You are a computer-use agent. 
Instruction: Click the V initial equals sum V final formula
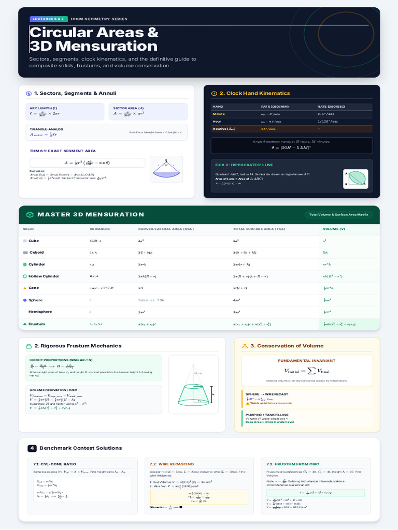[x=307, y=371]
